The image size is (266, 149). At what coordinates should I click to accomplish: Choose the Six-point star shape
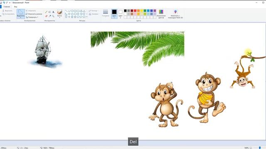pos(75,17)
